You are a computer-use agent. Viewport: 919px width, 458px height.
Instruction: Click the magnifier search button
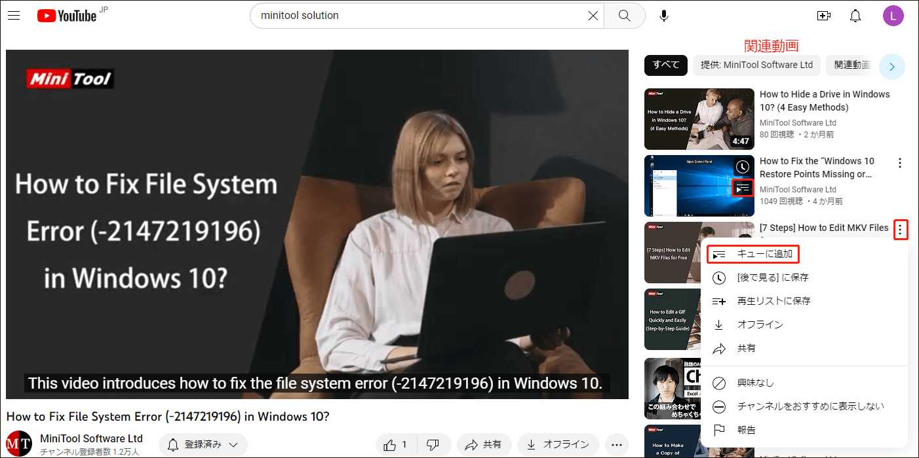[624, 16]
